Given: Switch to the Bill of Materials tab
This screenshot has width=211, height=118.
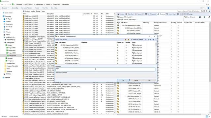Looking at the screenshot, I should pyautogui.click(x=151, y=14).
